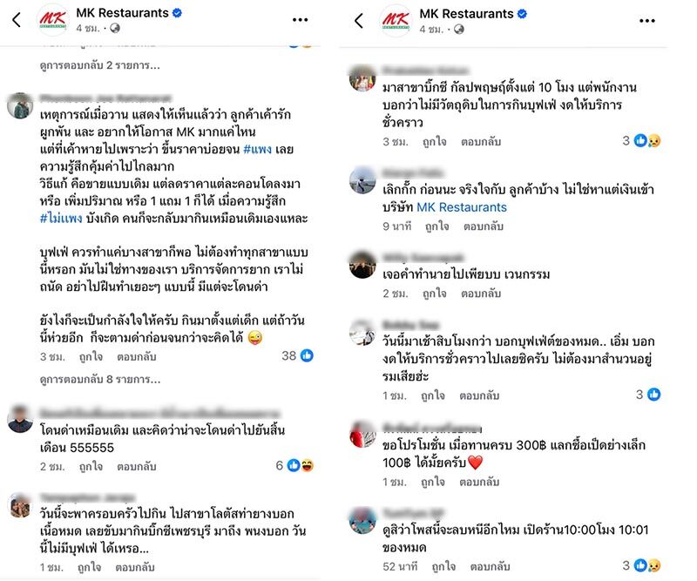Expand "ดูการตอบกลับ 2 รายการ" replies
The image size is (697, 581).
(x=100, y=65)
